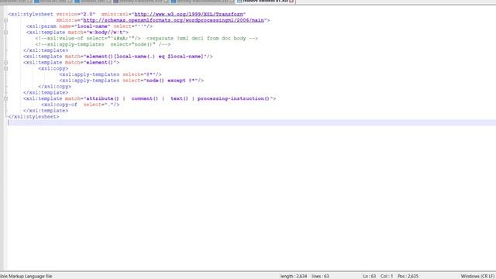Click 'length : 2,634' in status bar
496x279 pixels.
point(294,276)
